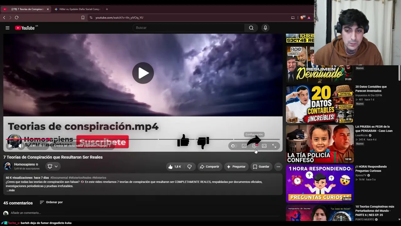Open the YouTube guide hamburger menu
Screen dimensions: 401x226
point(8,28)
